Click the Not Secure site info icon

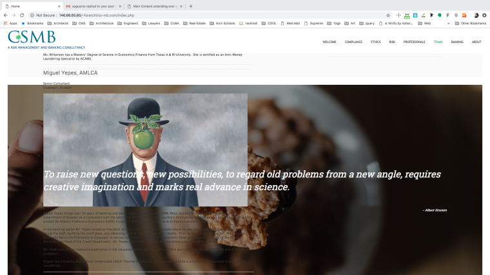(32, 15)
